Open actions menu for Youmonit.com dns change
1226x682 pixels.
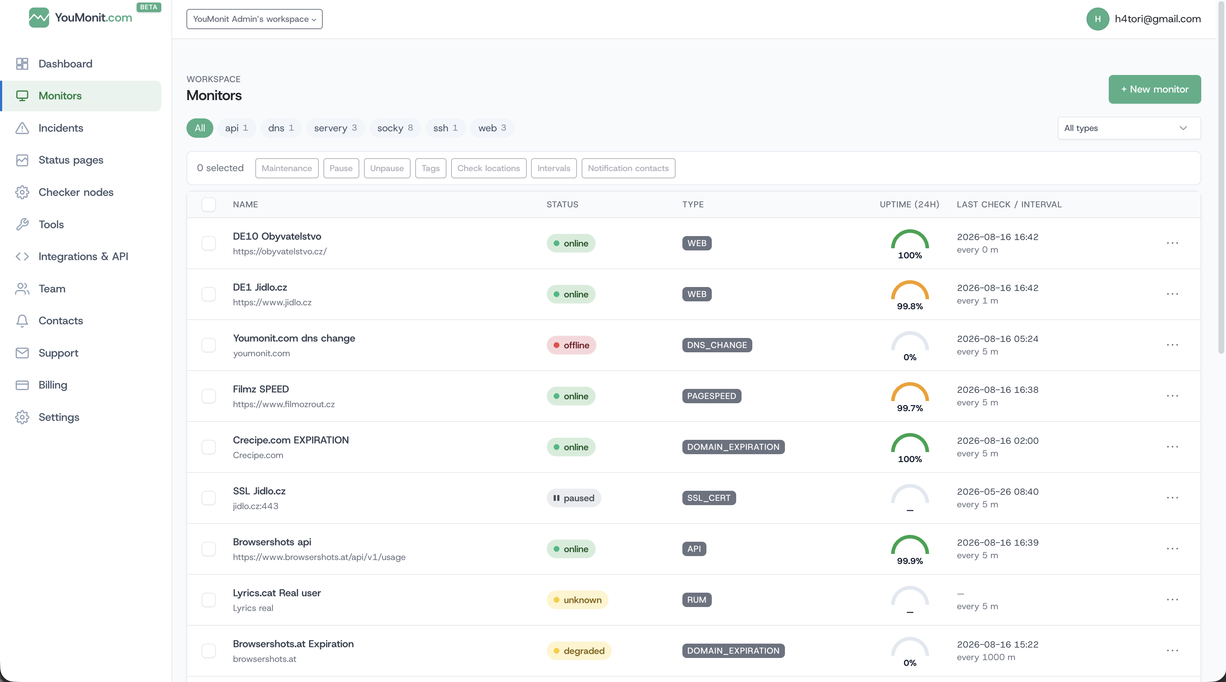(1172, 345)
